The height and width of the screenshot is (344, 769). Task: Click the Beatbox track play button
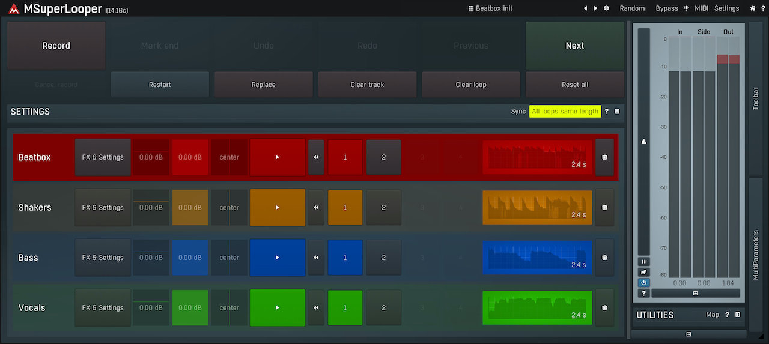pos(277,157)
